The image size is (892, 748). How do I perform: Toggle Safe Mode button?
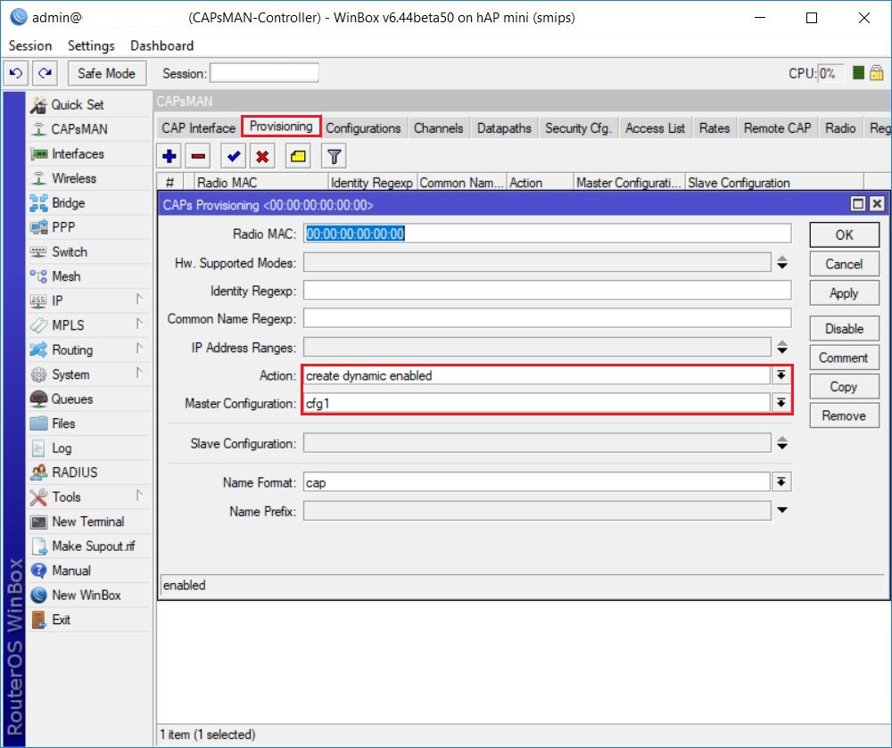[x=107, y=73]
